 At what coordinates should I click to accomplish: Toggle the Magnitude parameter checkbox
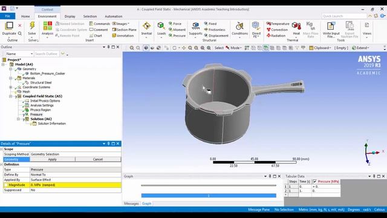(x=6, y=185)
